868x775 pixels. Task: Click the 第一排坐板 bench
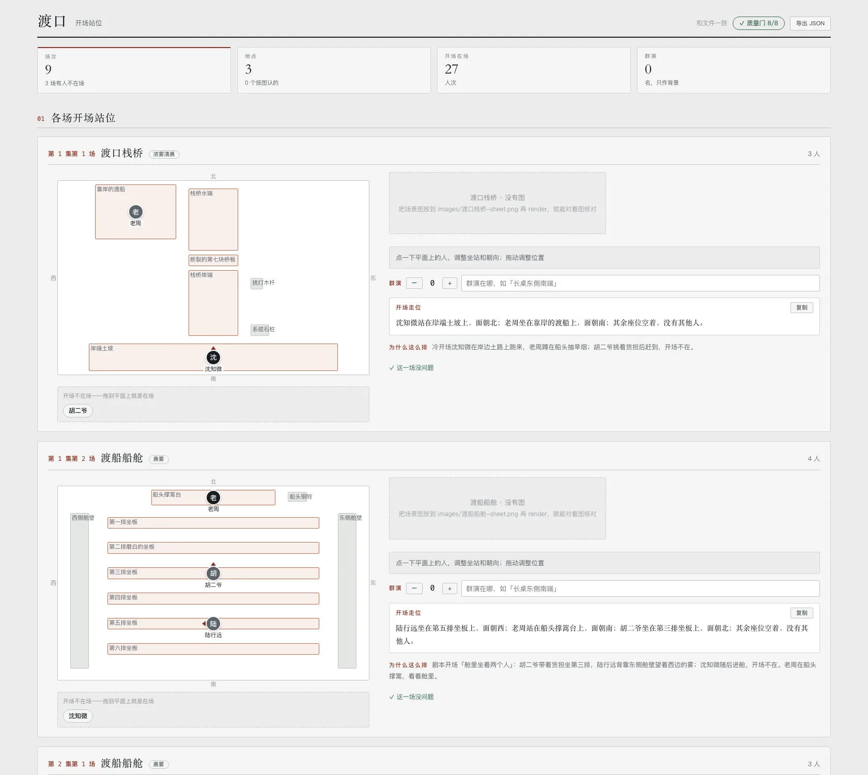pos(213,523)
